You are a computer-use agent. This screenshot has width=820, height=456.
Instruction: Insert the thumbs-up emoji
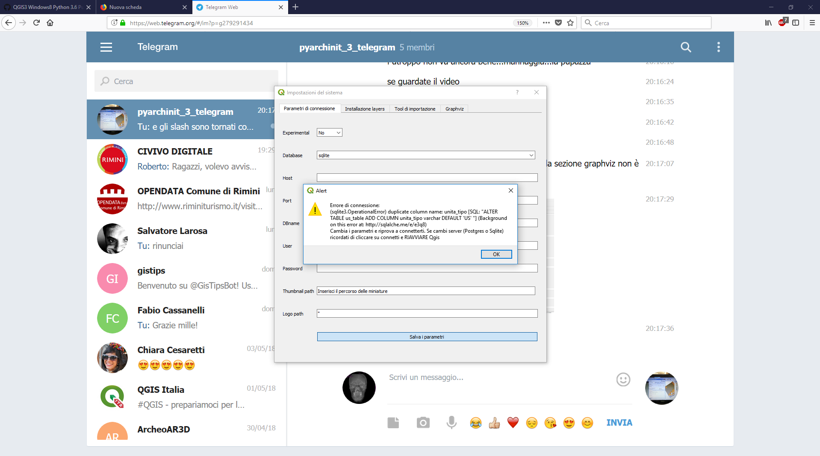(494, 422)
